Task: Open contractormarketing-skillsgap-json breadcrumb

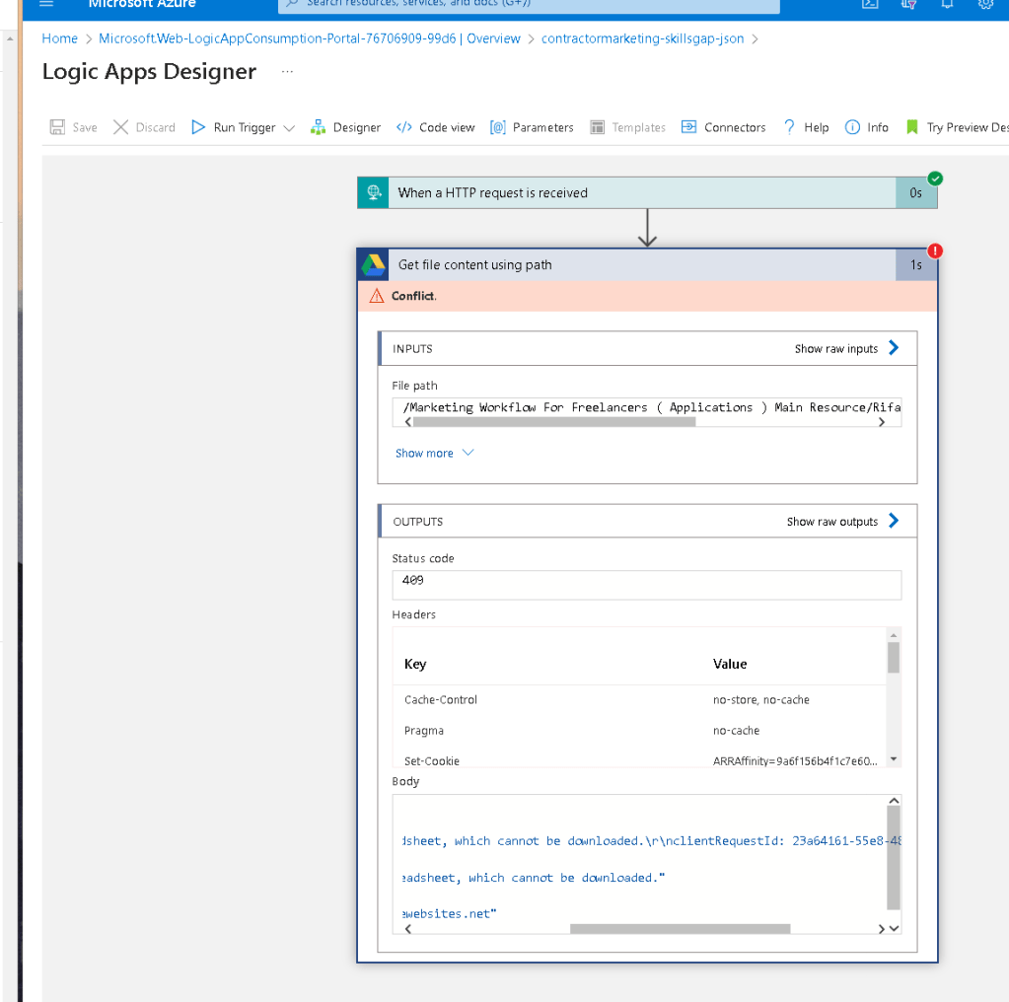Action: coord(642,38)
